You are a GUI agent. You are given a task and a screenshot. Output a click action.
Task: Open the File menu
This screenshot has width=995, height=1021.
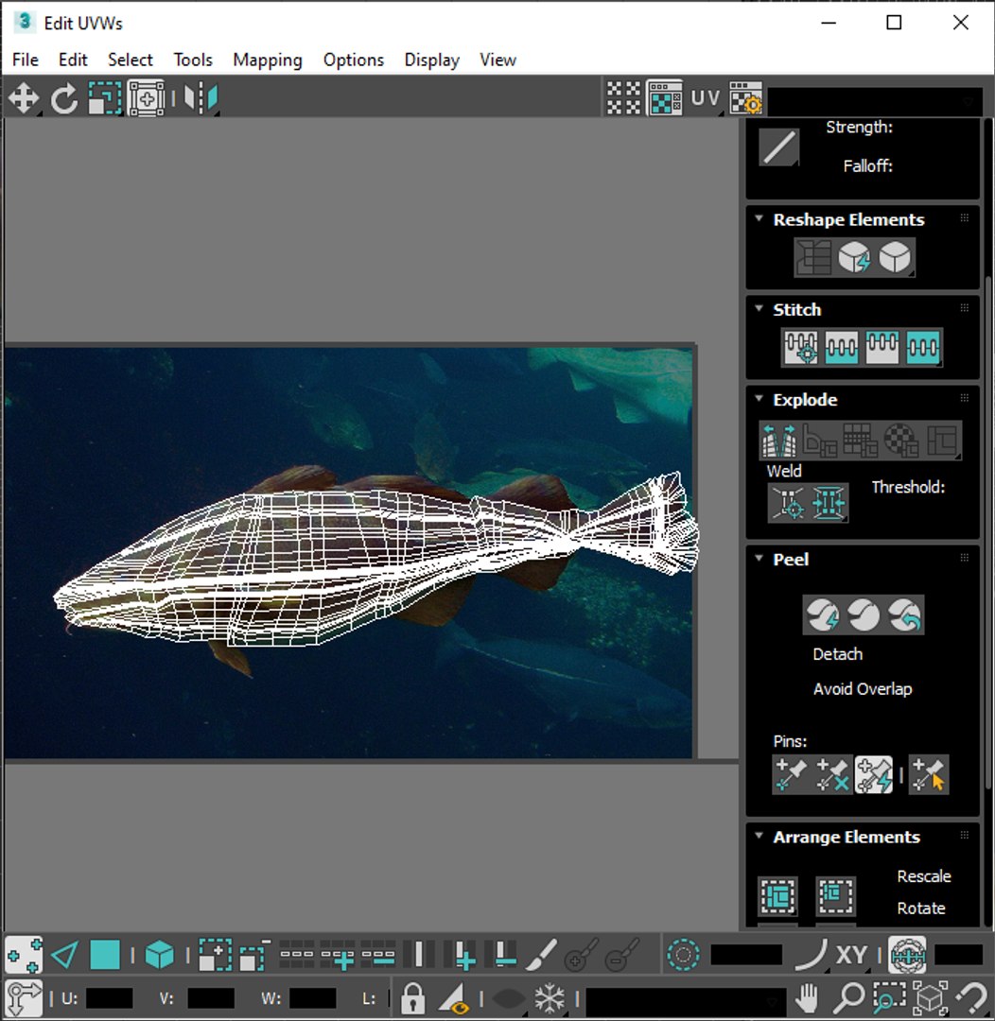pos(26,60)
